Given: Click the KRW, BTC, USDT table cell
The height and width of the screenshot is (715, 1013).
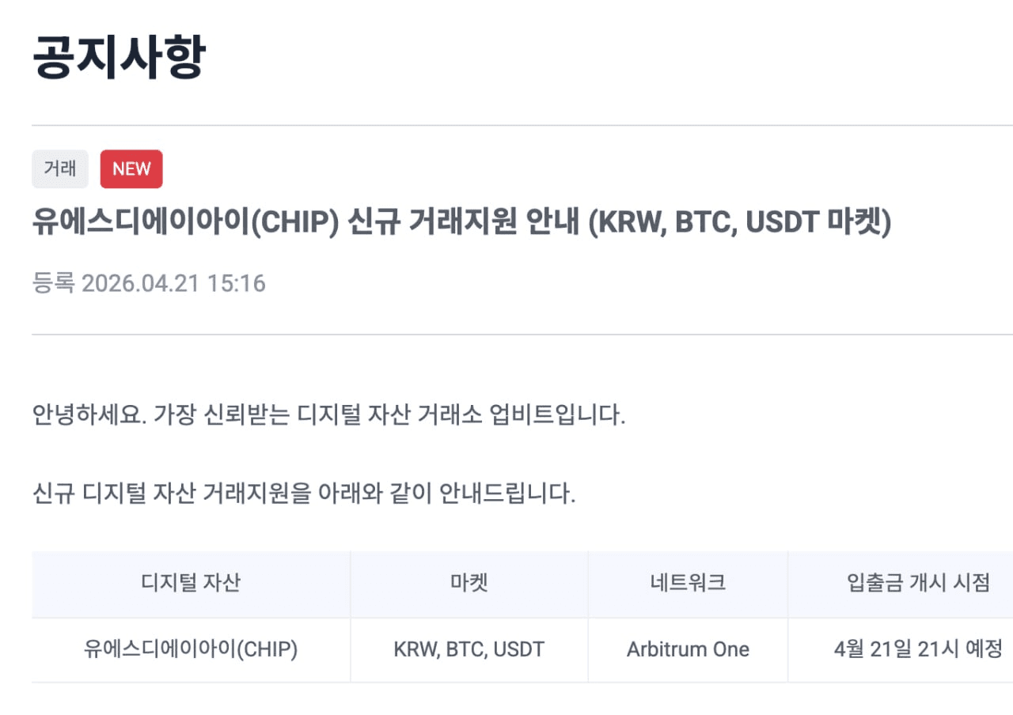Looking at the screenshot, I should 469,649.
